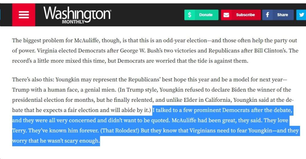
Task: Click the Subscribe button label
Action: [245, 15]
